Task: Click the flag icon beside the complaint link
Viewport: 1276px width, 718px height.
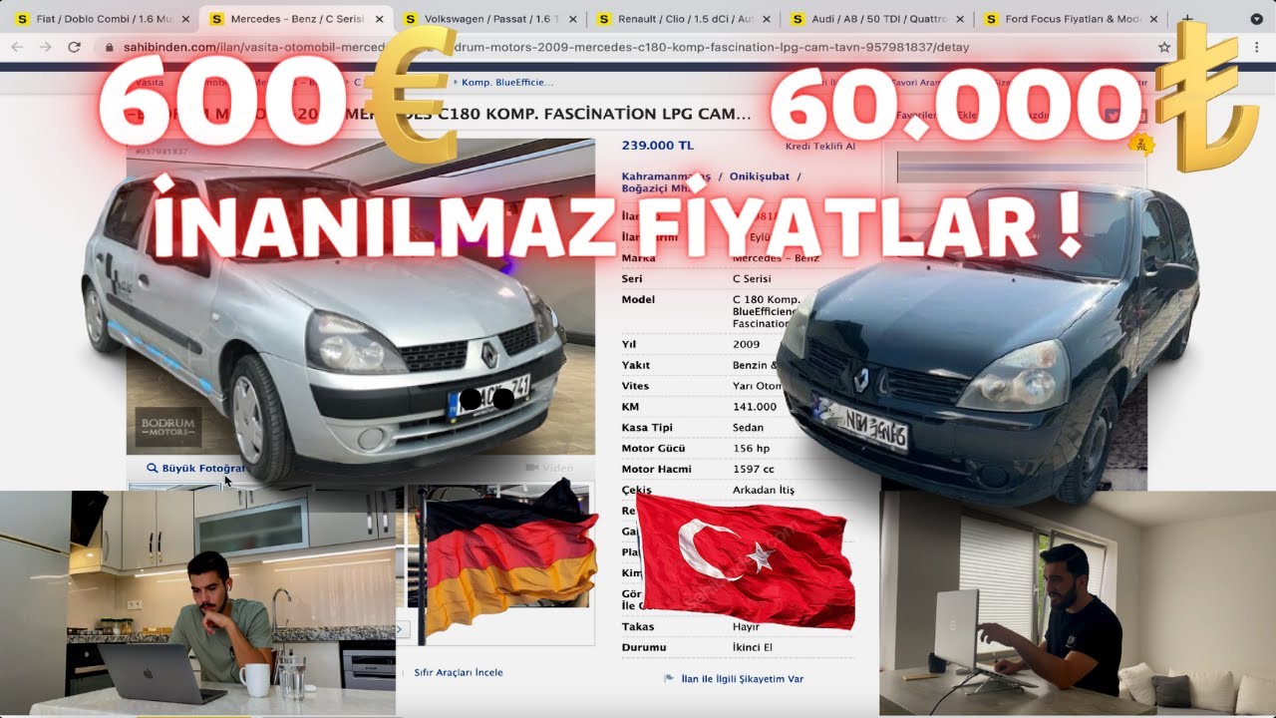Action: (669, 679)
